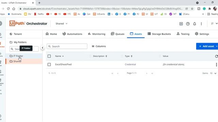Open the DU bookmarks folder
This screenshot has width=218, height=122.
[x=28, y=14]
